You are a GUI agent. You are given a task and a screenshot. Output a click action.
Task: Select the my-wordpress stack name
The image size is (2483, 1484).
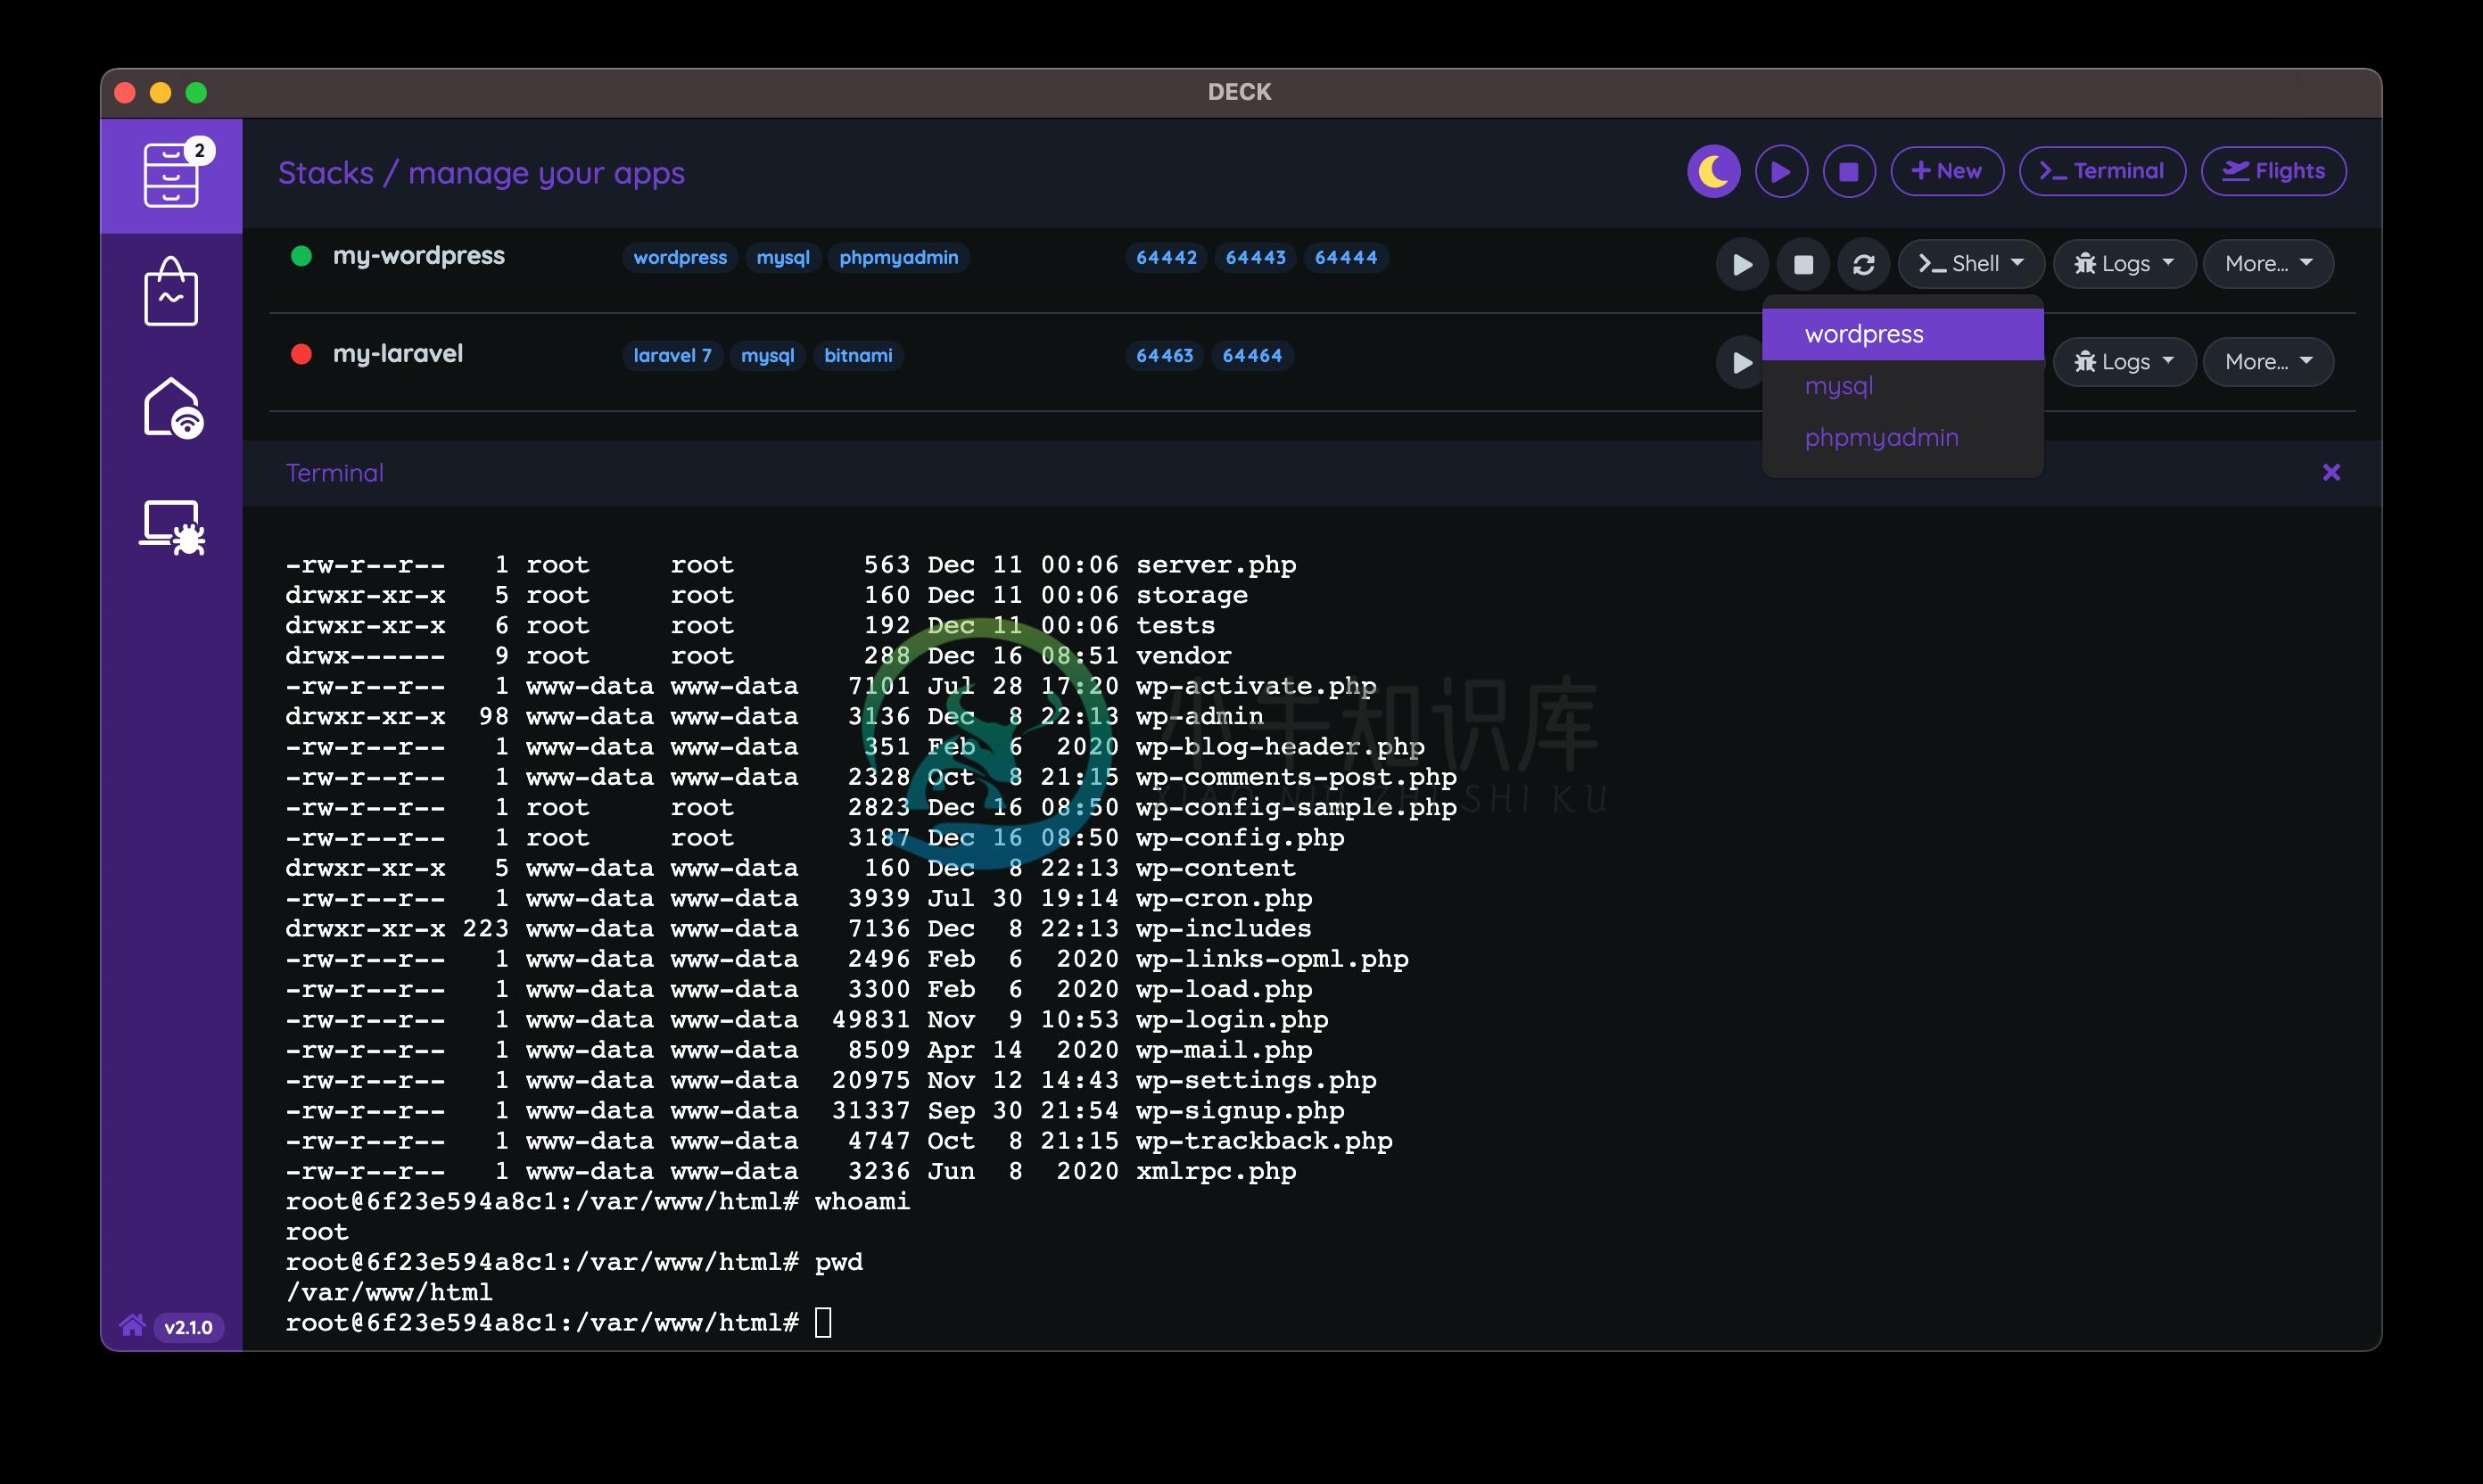[x=419, y=256]
